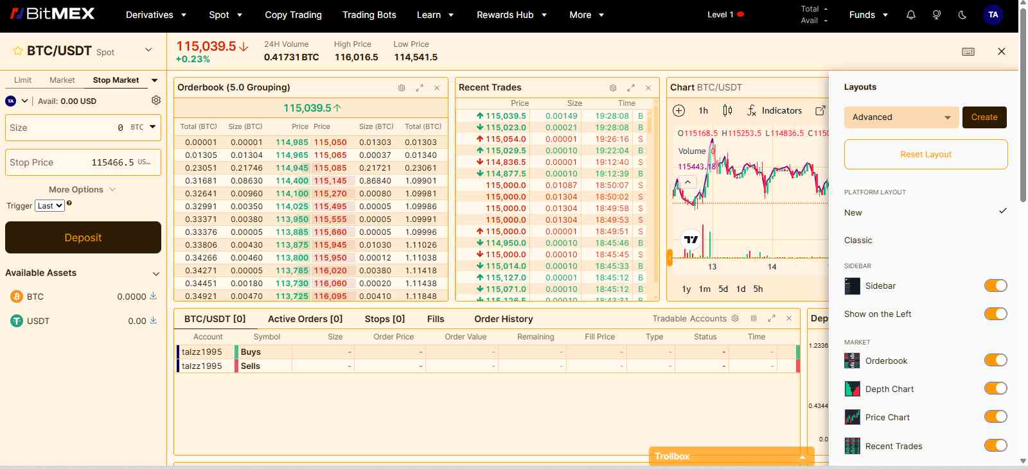The height and width of the screenshot is (469, 1028).
Task: Open account selector chevron
Action: click(25, 101)
